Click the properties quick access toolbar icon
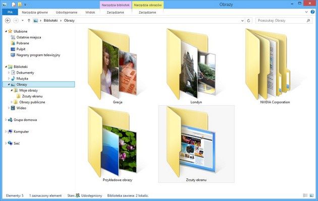 [14, 4]
